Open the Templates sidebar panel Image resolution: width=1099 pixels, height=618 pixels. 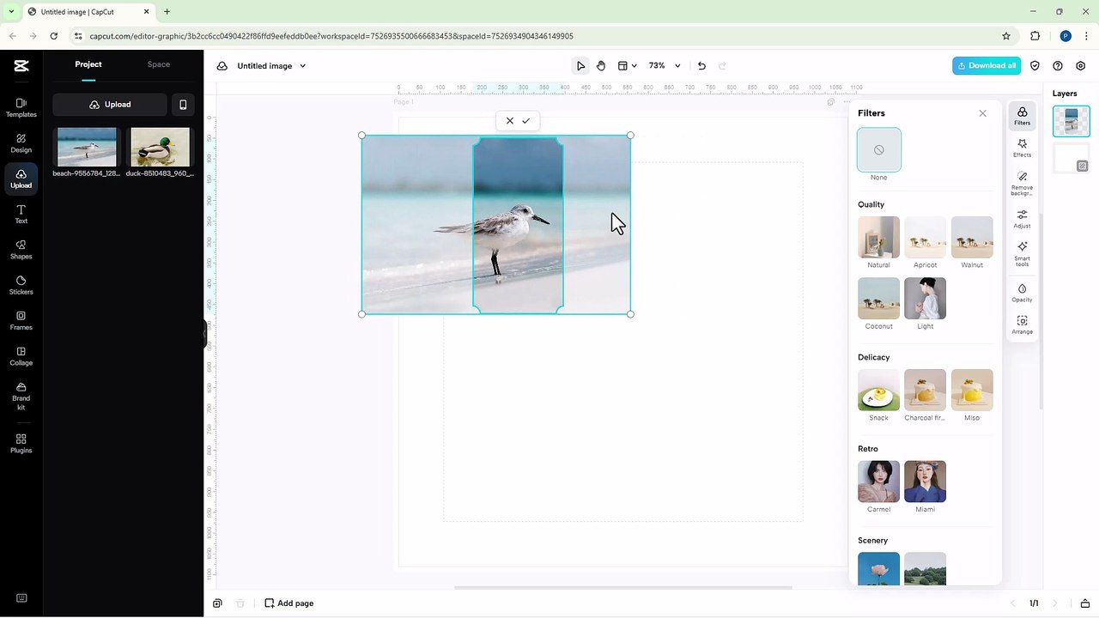[x=21, y=107]
